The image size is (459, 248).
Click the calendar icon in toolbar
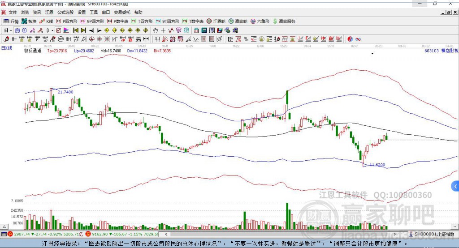point(196,30)
